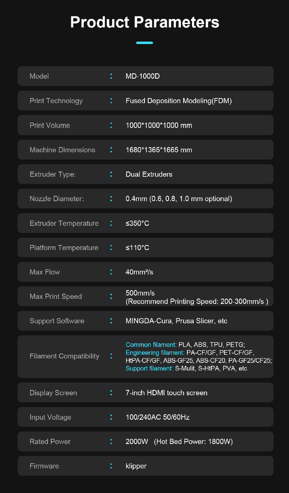Select the Model row value MD-1000D

[142, 76]
